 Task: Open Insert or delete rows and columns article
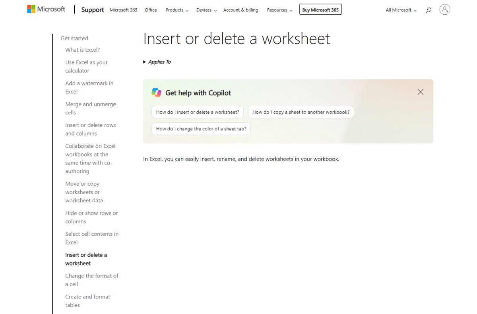91,129
